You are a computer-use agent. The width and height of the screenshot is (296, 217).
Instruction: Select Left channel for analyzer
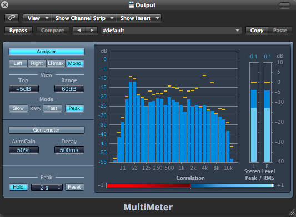pyautogui.click(x=18, y=63)
